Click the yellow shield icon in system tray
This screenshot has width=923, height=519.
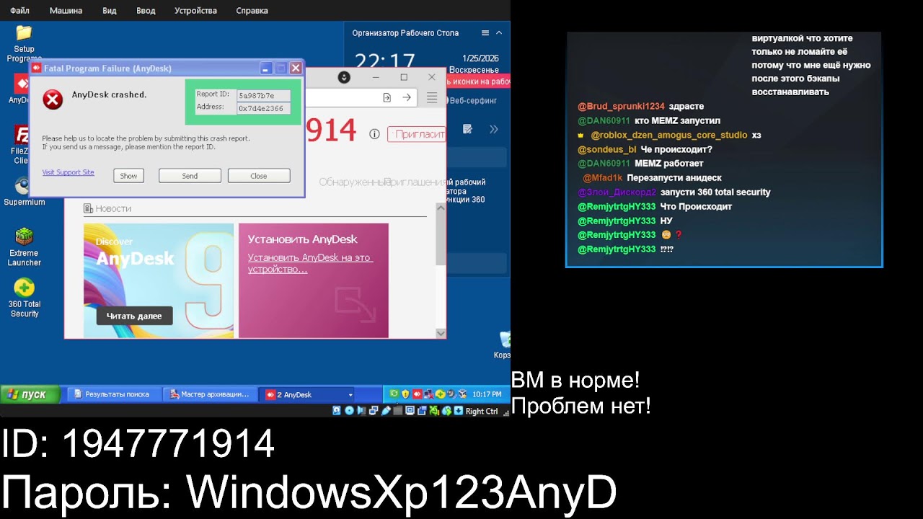pos(405,394)
